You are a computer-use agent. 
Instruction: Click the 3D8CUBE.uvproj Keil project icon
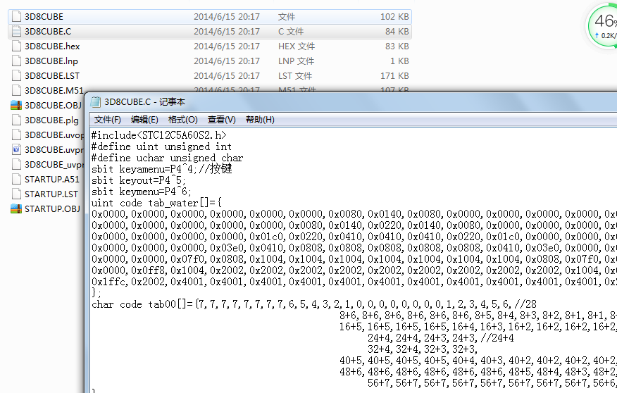click(x=16, y=149)
